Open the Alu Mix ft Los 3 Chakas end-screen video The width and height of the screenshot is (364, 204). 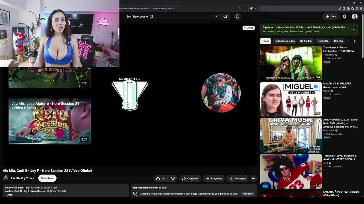click(49, 77)
